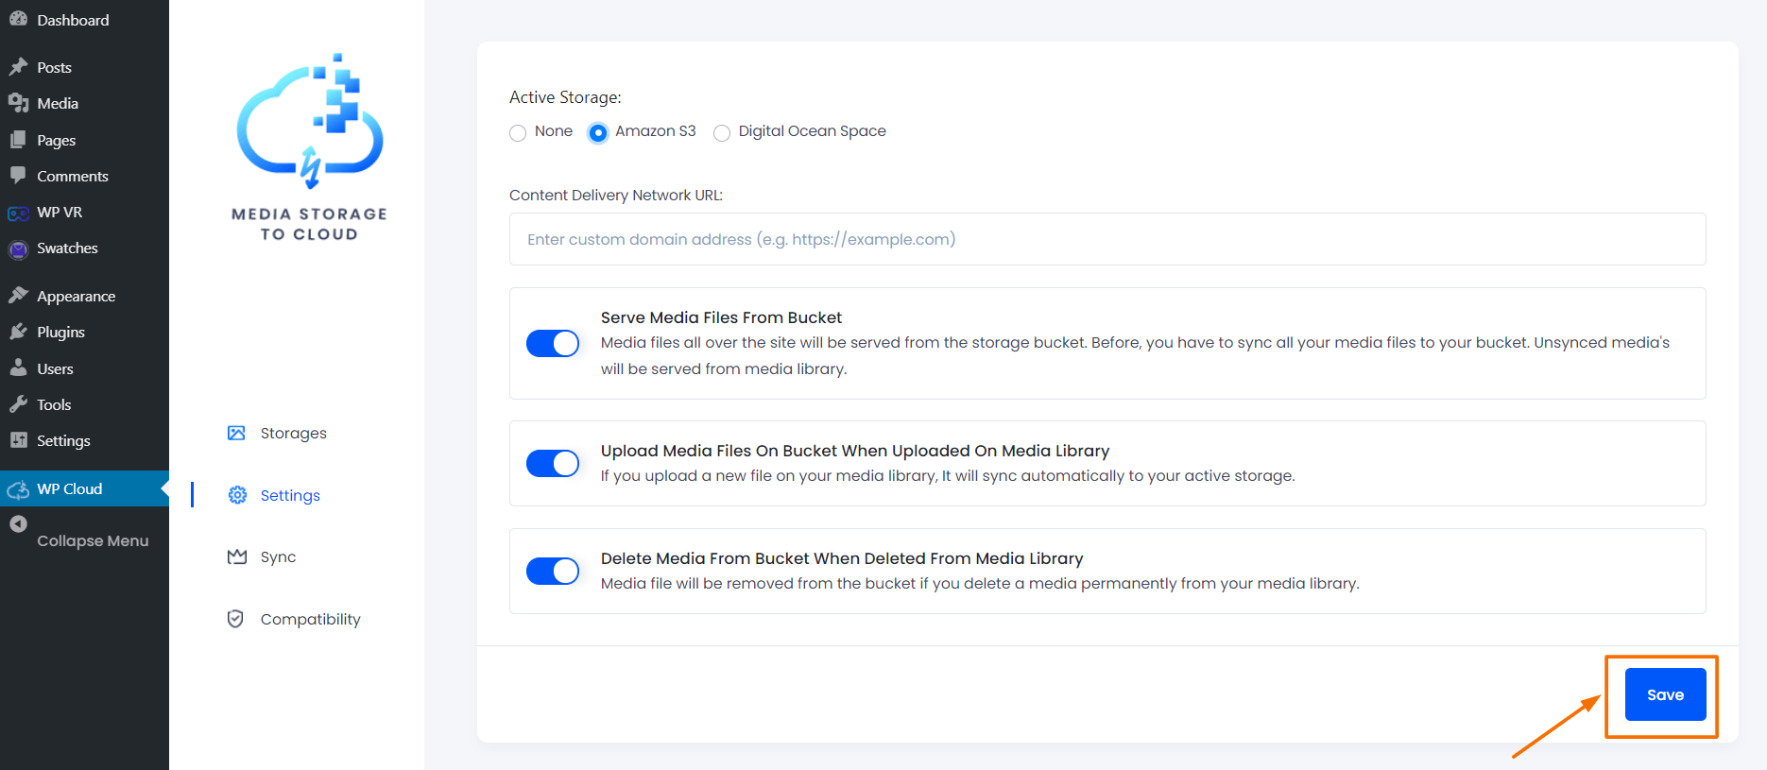Click the Comments speech bubble icon
Image resolution: width=1767 pixels, height=770 pixels.
pyautogui.click(x=18, y=176)
